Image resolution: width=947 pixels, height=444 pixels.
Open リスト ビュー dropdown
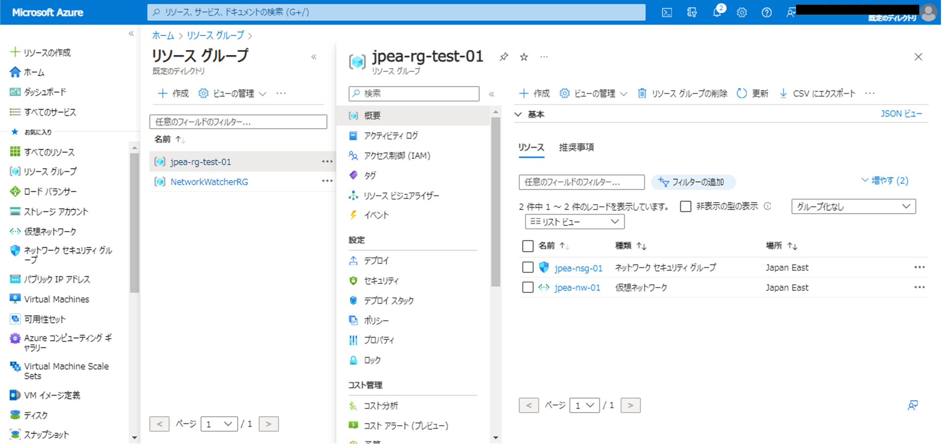(x=574, y=222)
